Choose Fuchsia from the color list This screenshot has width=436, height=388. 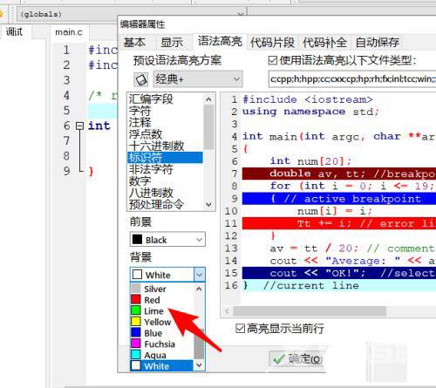pyautogui.click(x=161, y=344)
